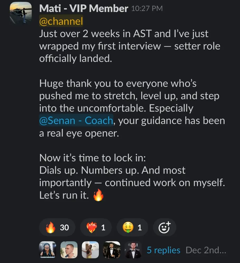Toggle the heart-on-fire reaction

click(x=96, y=227)
